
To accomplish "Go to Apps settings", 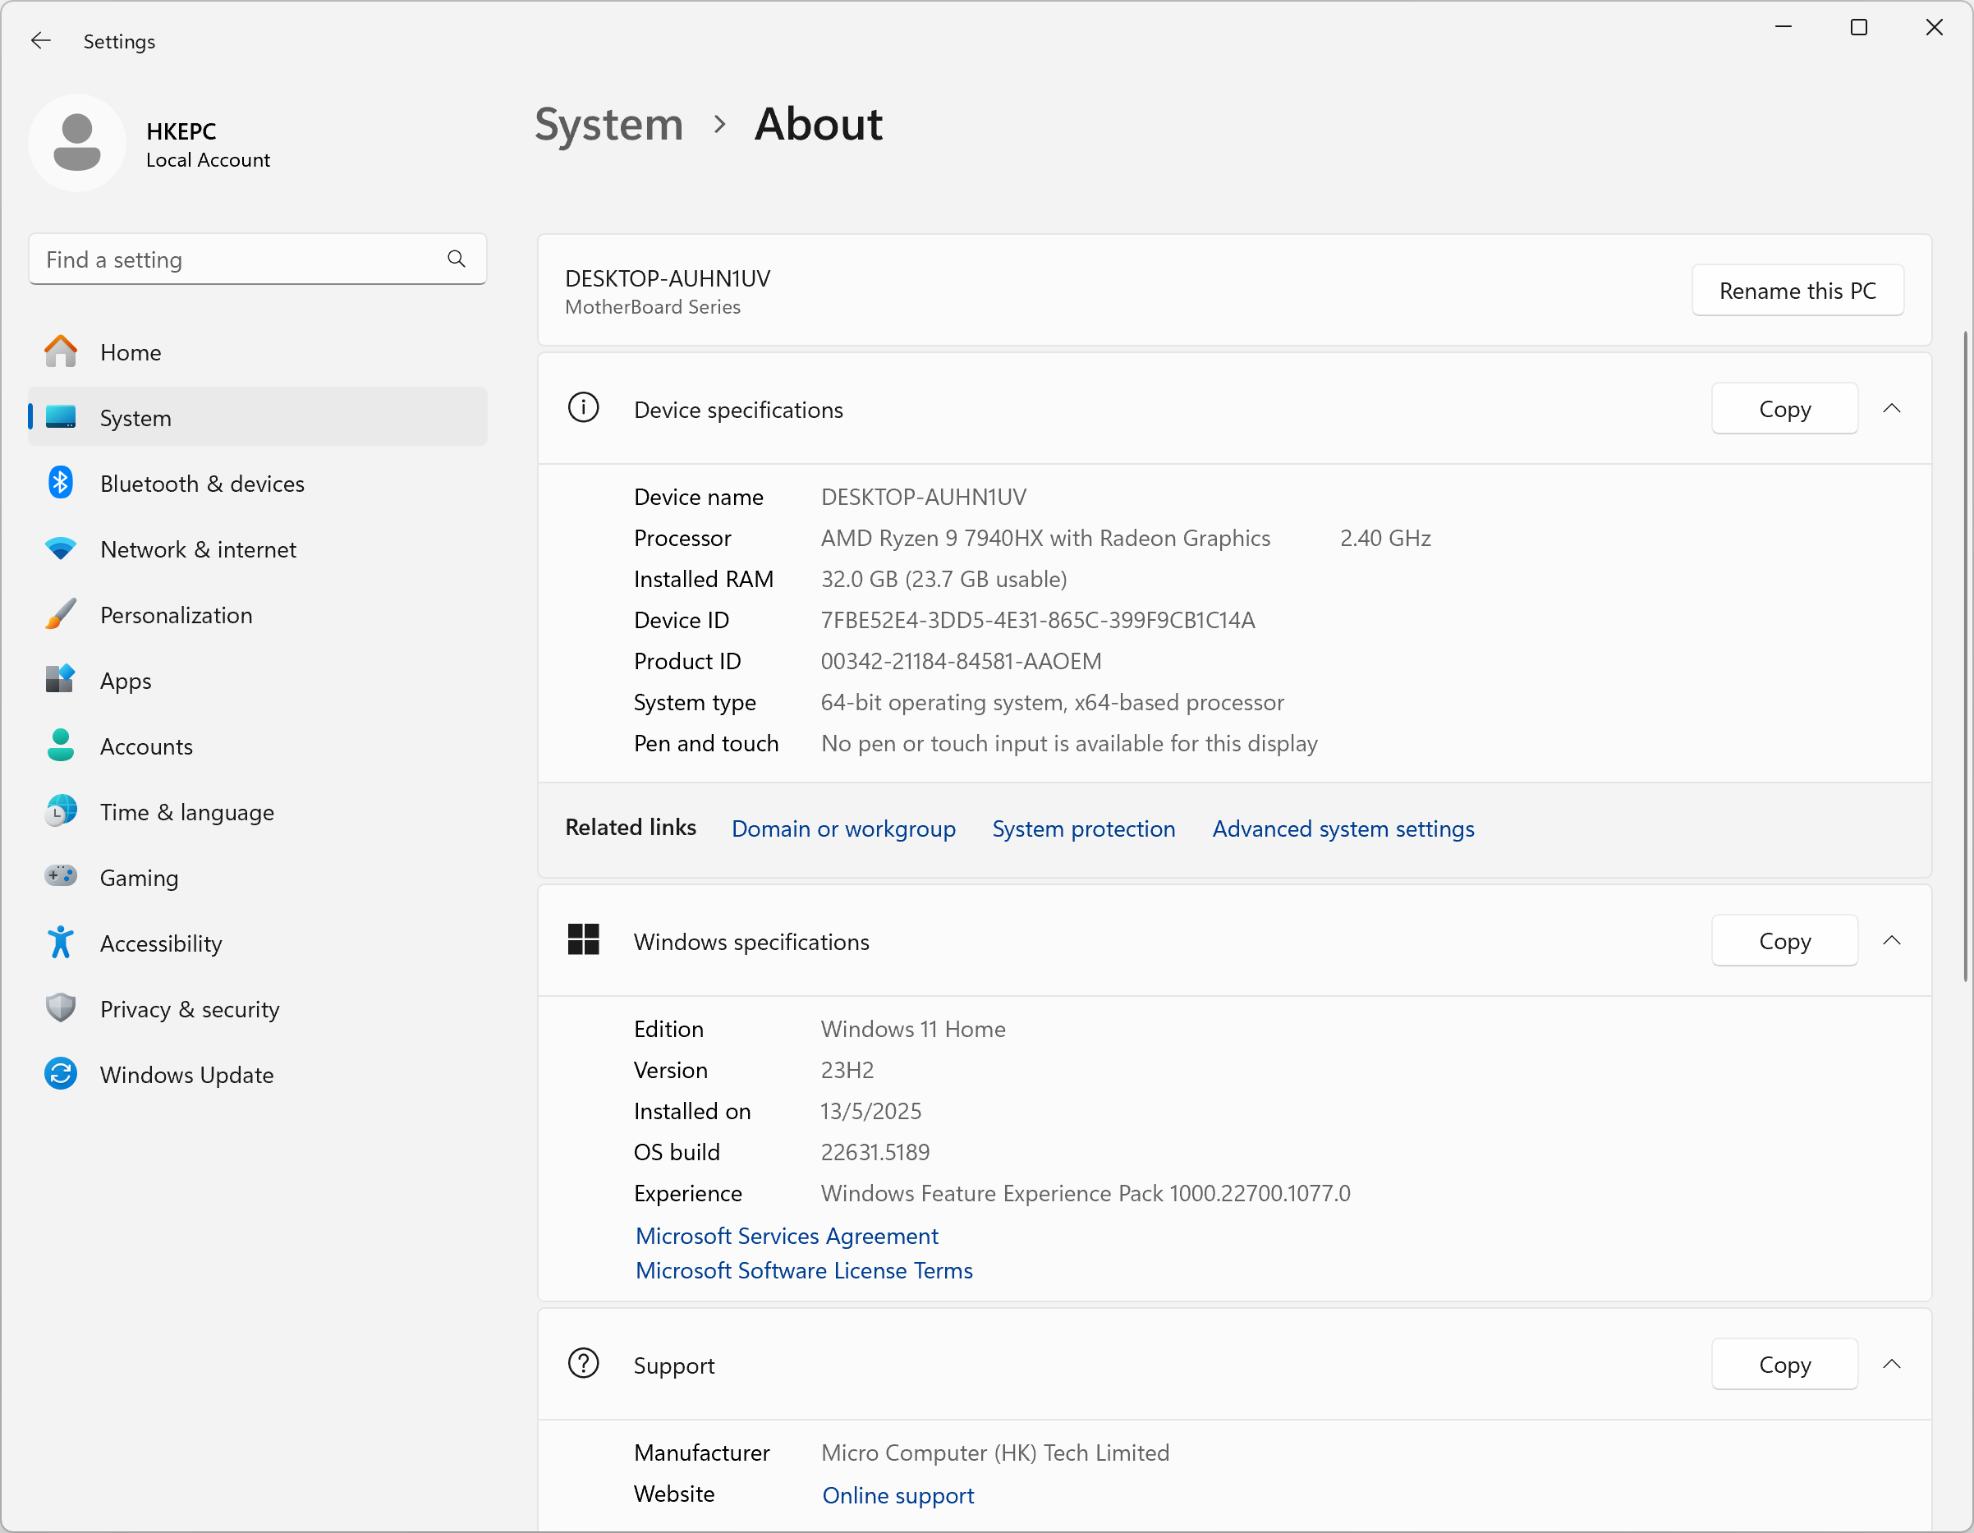I will point(126,681).
